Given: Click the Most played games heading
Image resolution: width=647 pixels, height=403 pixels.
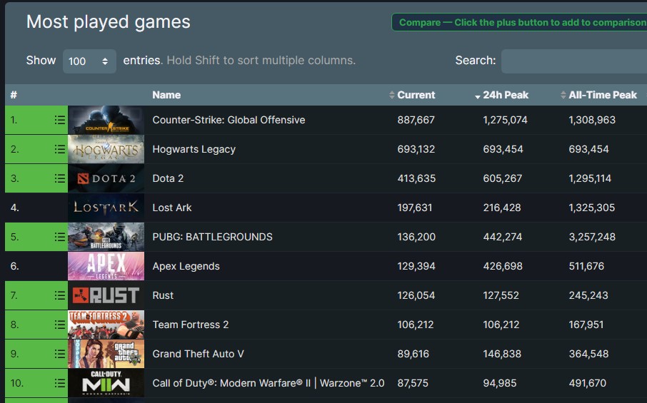Looking at the screenshot, I should pyautogui.click(x=109, y=22).
